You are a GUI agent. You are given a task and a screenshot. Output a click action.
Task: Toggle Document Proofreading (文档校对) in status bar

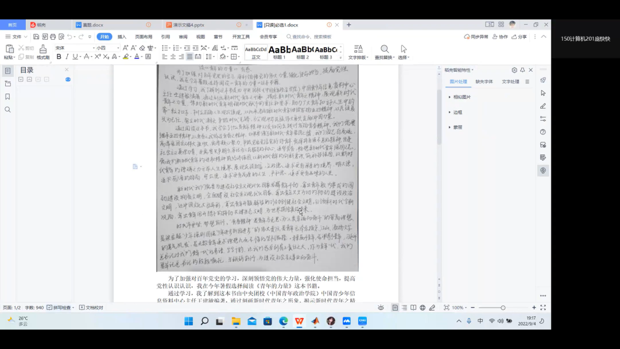coord(91,308)
